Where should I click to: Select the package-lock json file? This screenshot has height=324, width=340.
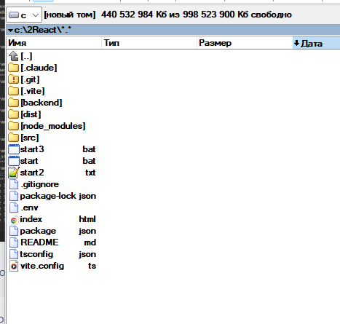[x=58, y=196]
